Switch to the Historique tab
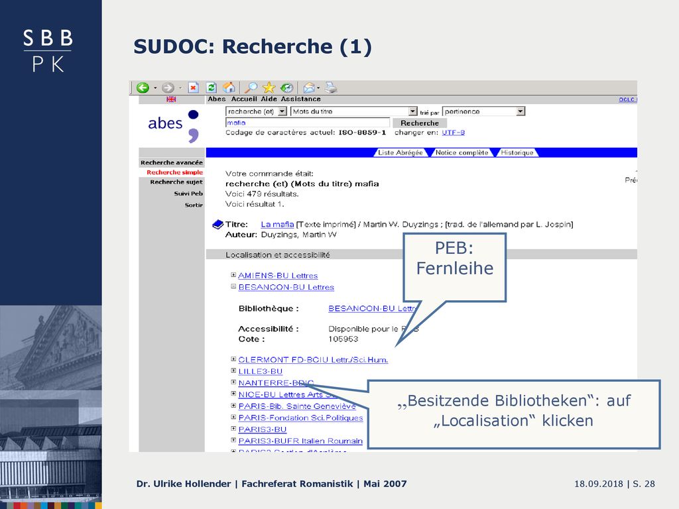Screen dimensions: 679x509 click(517, 152)
